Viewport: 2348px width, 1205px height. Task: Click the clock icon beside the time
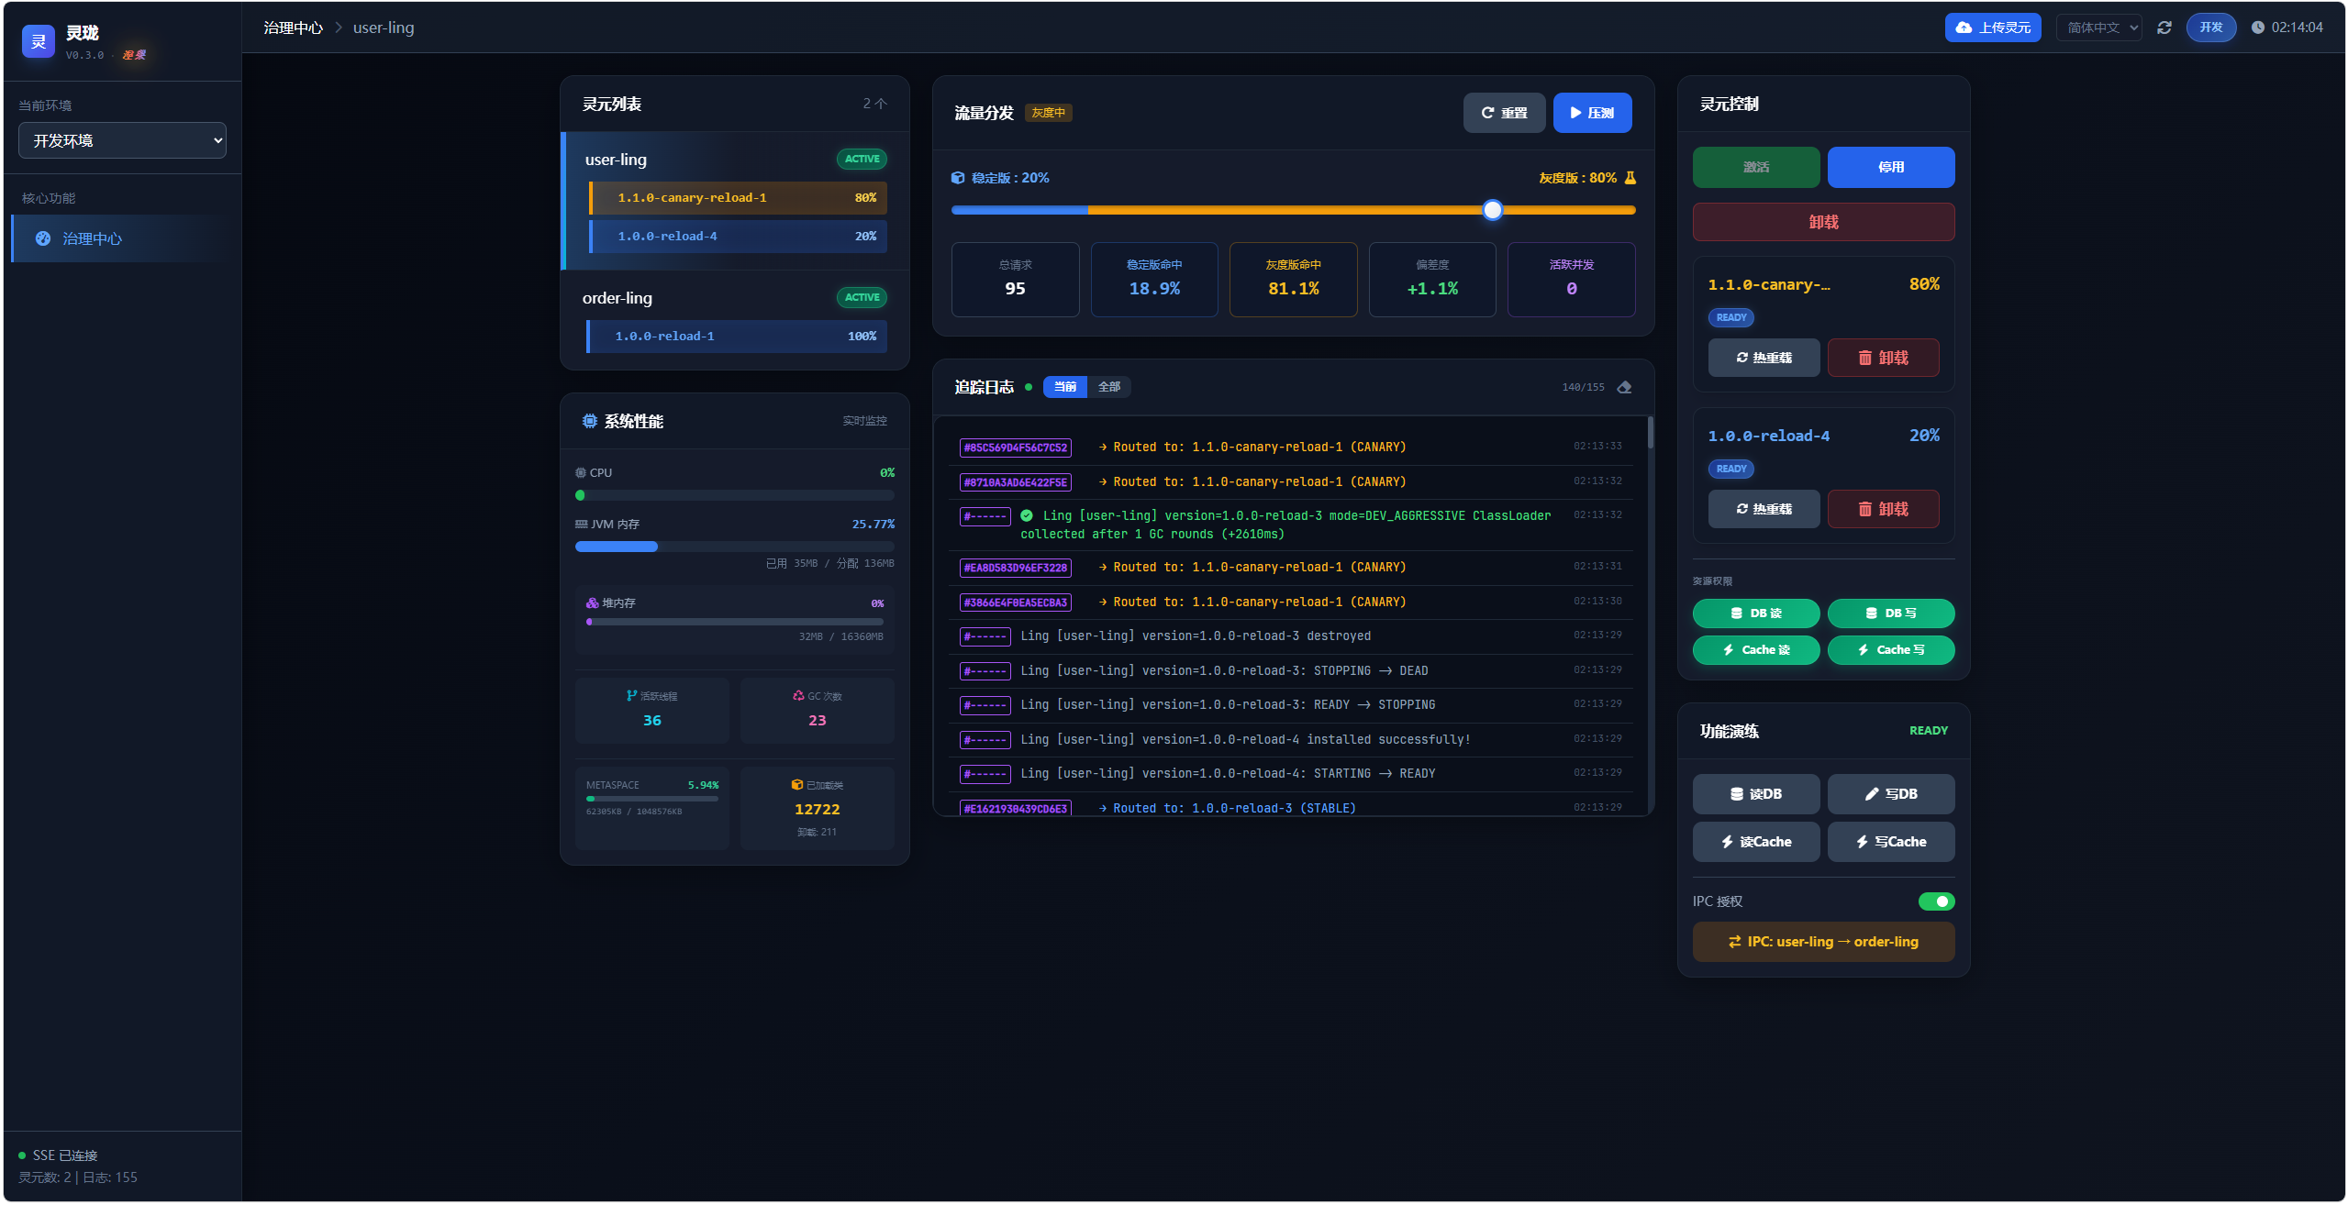tap(2257, 28)
